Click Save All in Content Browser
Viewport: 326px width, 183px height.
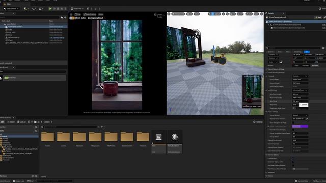click(21, 122)
